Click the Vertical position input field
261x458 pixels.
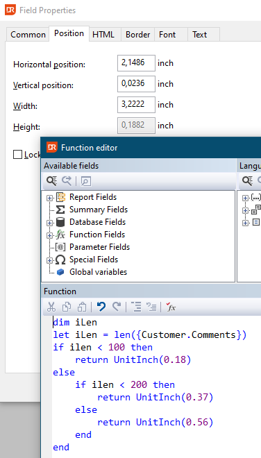(x=136, y=84)
